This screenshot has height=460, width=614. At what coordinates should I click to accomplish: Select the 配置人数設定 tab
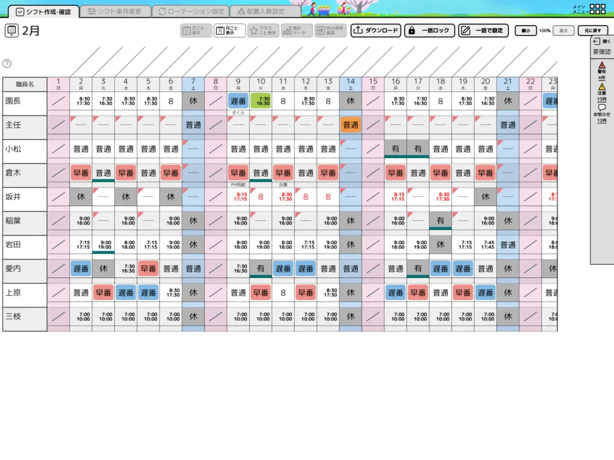(265, 11)
